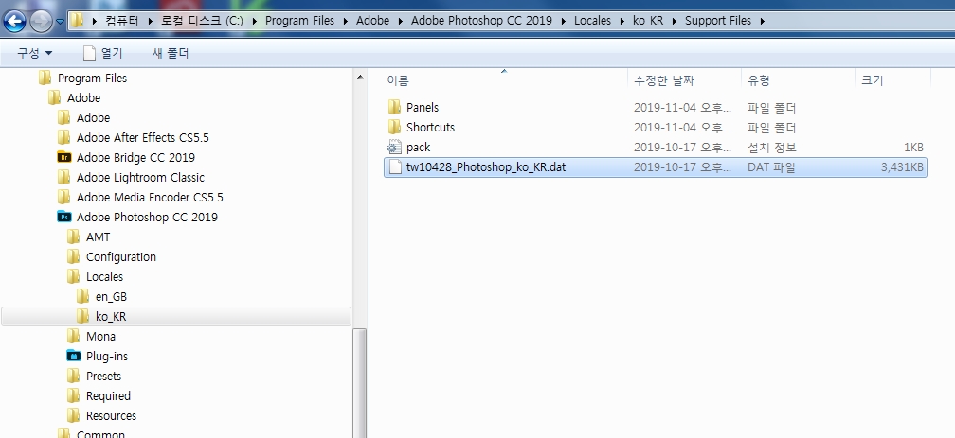Open the 구성 organize menu

(35, 54)
